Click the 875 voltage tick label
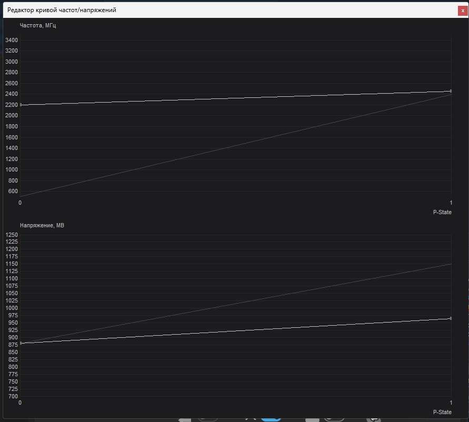This screenshot has height=422, width=469. (x=13, y=345)
